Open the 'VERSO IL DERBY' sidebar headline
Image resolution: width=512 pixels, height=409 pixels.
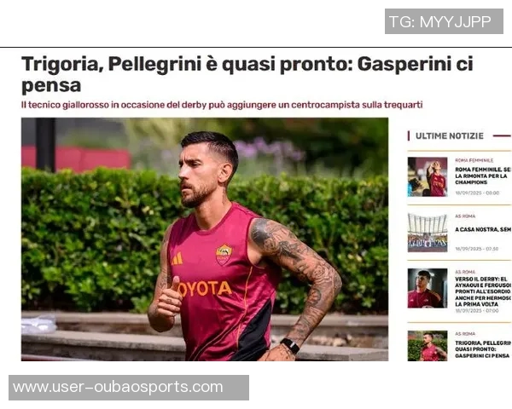[x=483, y=291]
